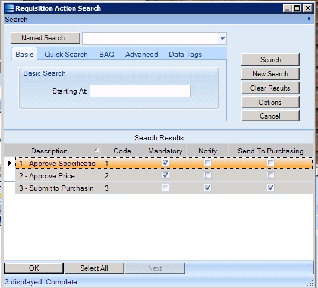Image resolution: width=318 pixels, height=288 pixels.
Task: Open the Named Search dropdown arrow
Action: tap(222, 39)
